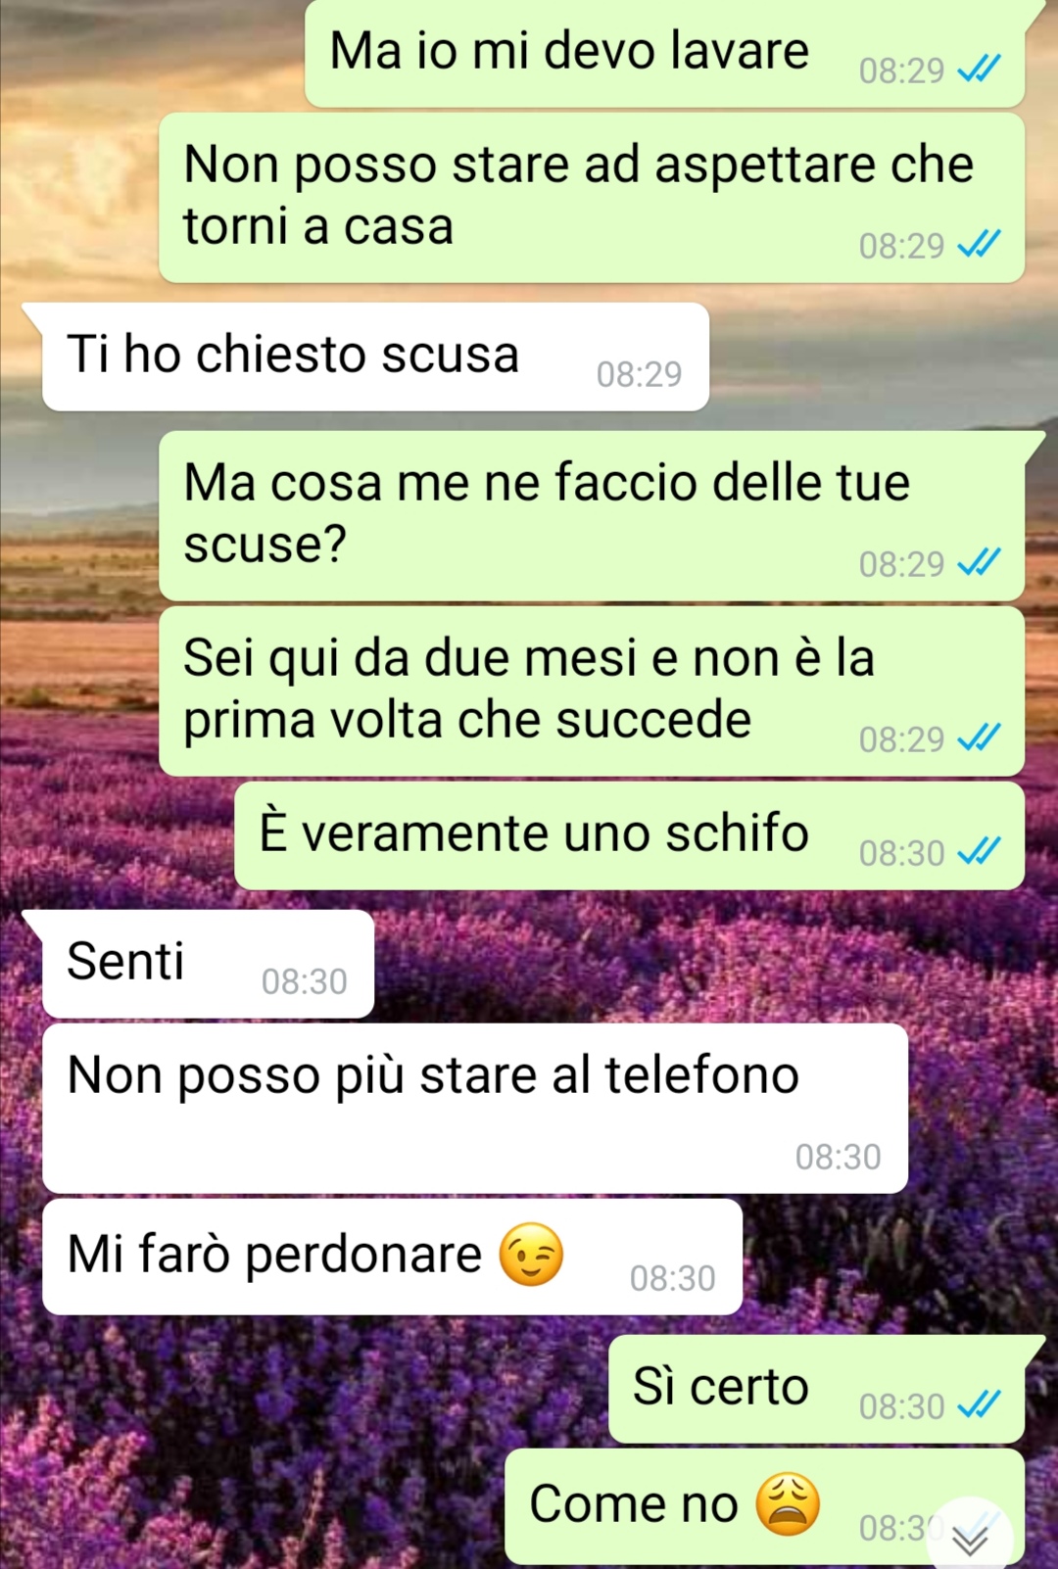Select the 'Come no' message bubble
The width and height of the screenshot is (1058, 1569).
[x=764, y=1506]
